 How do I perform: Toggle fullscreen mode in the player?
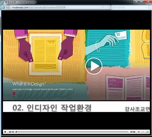(147, 132)
